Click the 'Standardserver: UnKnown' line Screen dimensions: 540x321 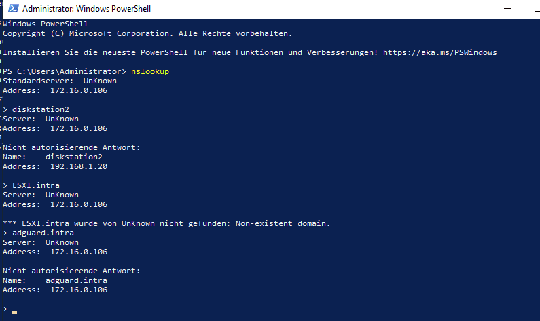click(x=60, y=81)
